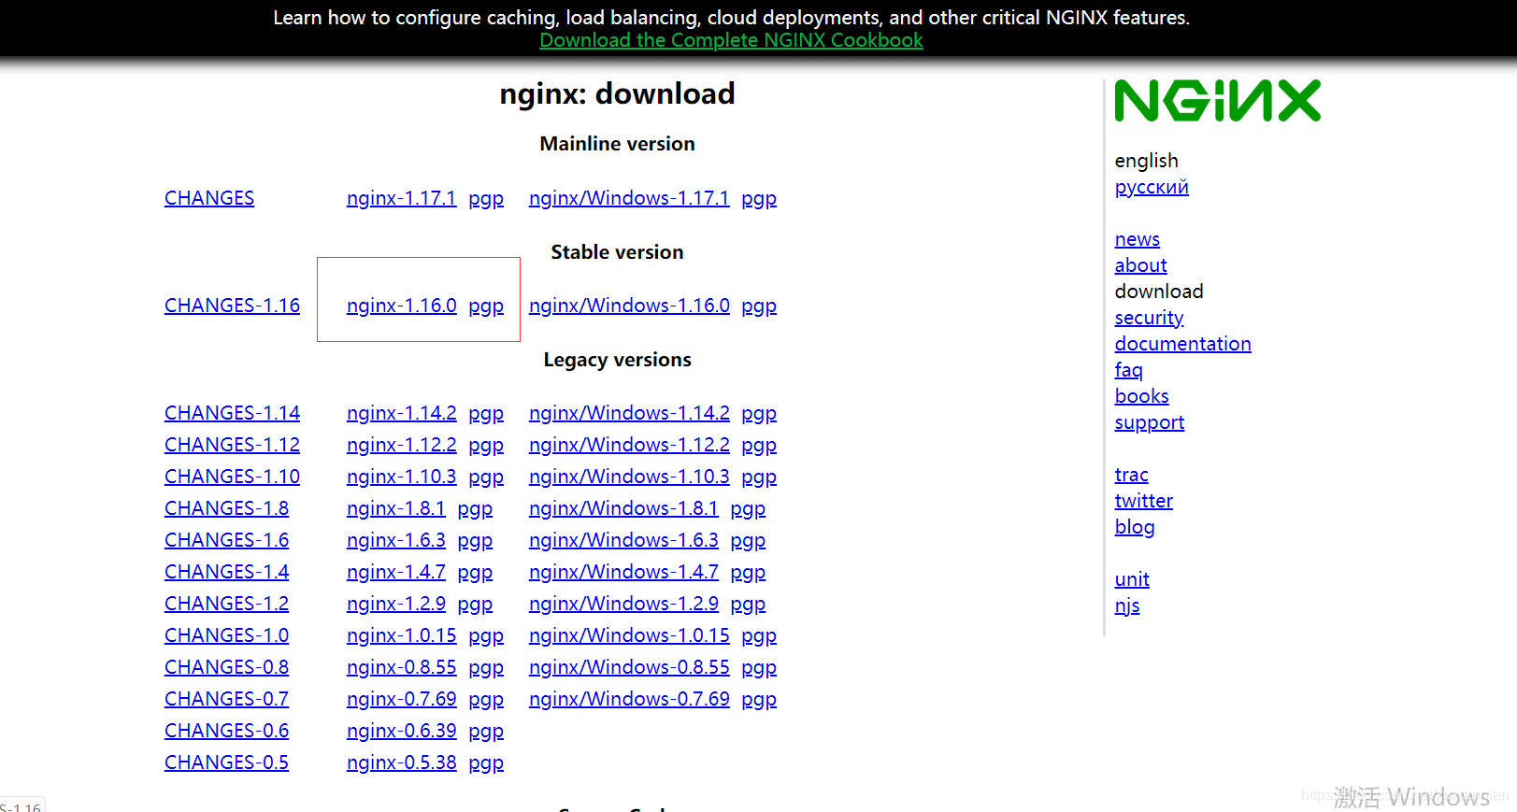Viewport: 1517px width, 812px height.
Task: Download nginx/Windows-1.0.15
Action: (629, 635)
